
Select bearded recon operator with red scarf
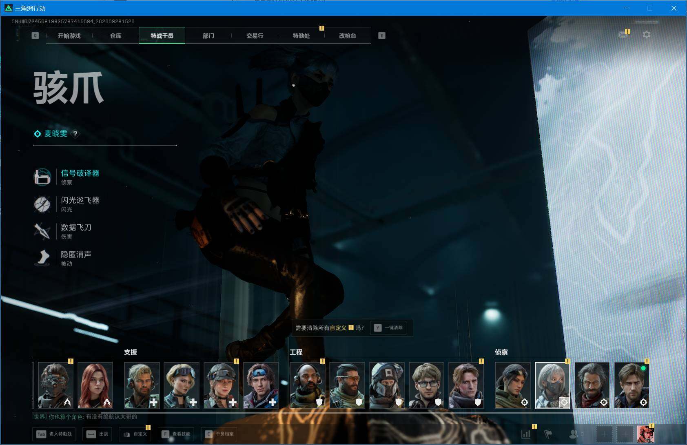click(592, 385)
